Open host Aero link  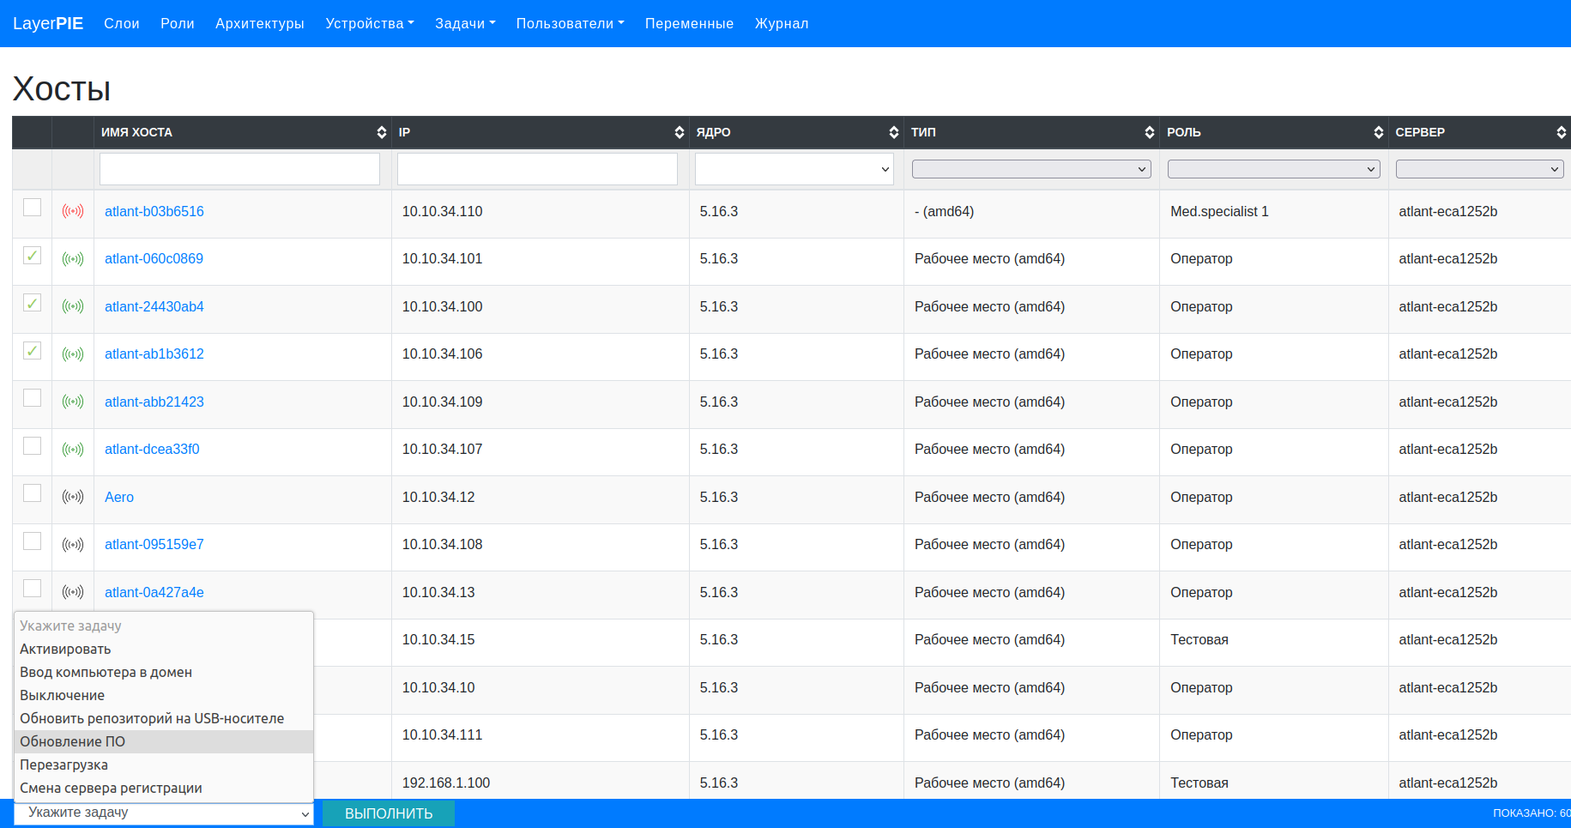(x=119, y=497)
